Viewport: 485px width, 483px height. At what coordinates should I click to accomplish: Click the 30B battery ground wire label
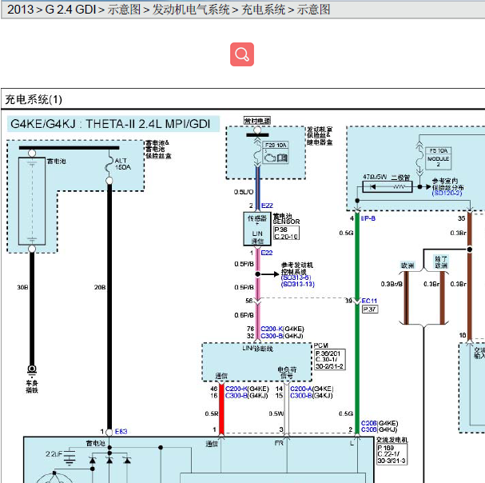coord(22,287)
